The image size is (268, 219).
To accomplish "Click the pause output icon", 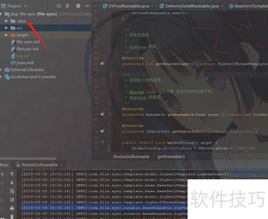I will coord(3,191).
